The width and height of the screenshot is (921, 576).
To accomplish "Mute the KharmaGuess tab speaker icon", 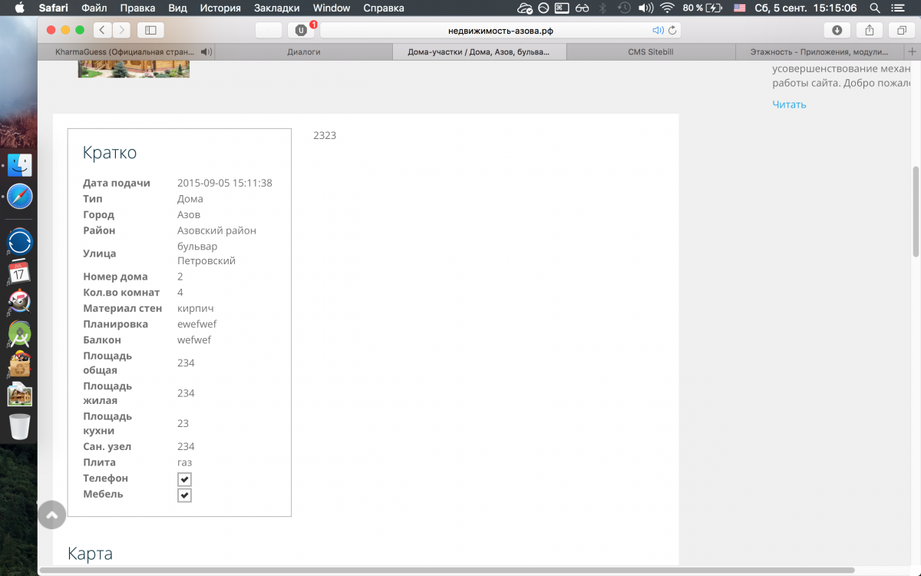I will tap(206, 51).
